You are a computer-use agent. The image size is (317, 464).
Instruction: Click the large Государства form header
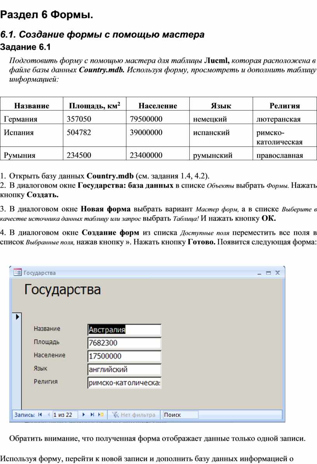(63, 290)
